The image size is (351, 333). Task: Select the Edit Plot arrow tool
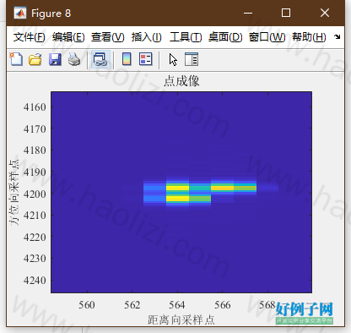pos(173,59)
